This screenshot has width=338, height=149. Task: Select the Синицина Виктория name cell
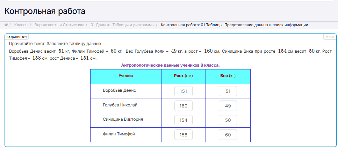[126, 120]
